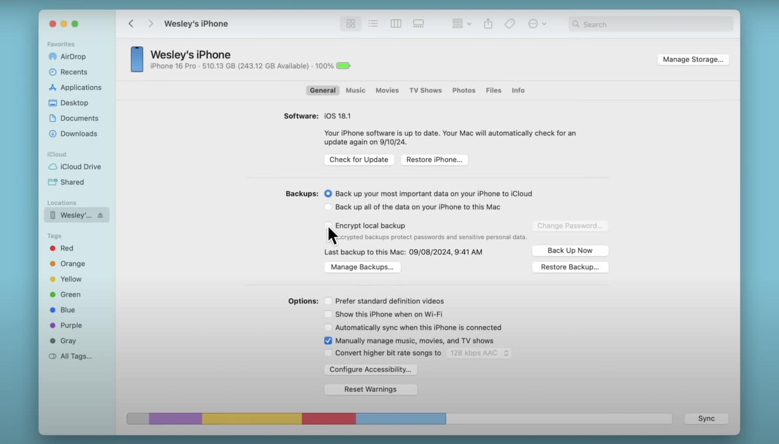Click Check for Update button
This screenshot has height=444, width=779.
tap(359, 160)
